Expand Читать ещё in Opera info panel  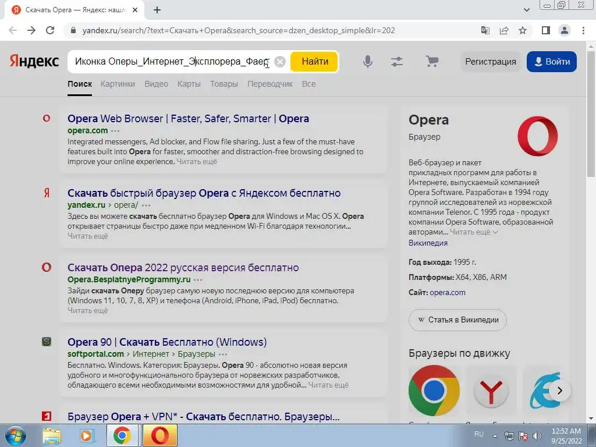(474, 232)
